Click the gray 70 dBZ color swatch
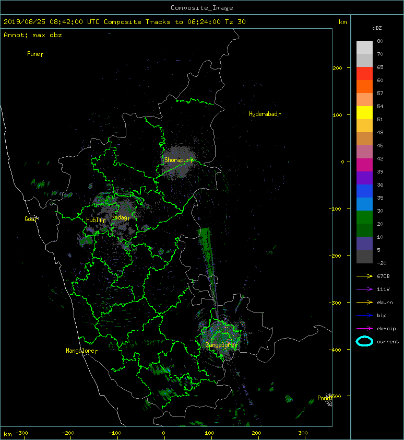Viewport: 404px width, 440px height. pos(364,60)
